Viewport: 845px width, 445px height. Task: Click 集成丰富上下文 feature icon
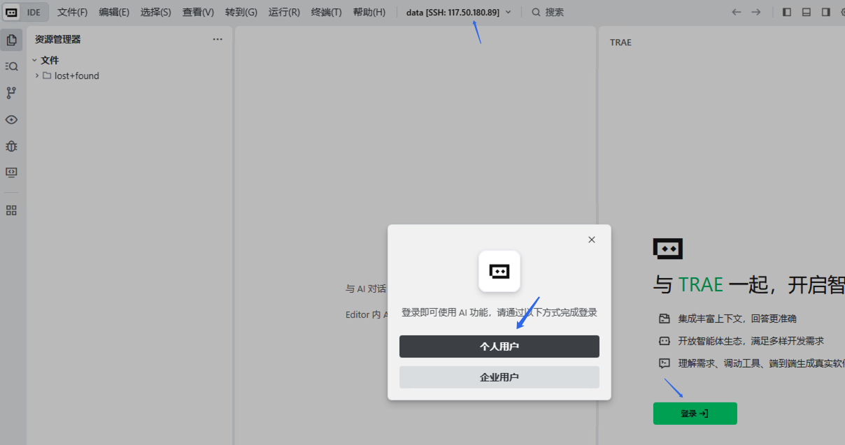(665, 319)
